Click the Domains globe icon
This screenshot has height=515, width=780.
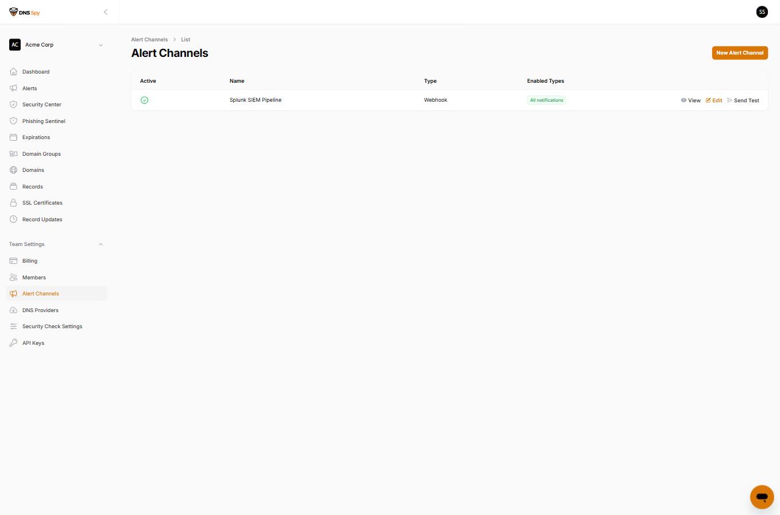[x=13, y=170]
